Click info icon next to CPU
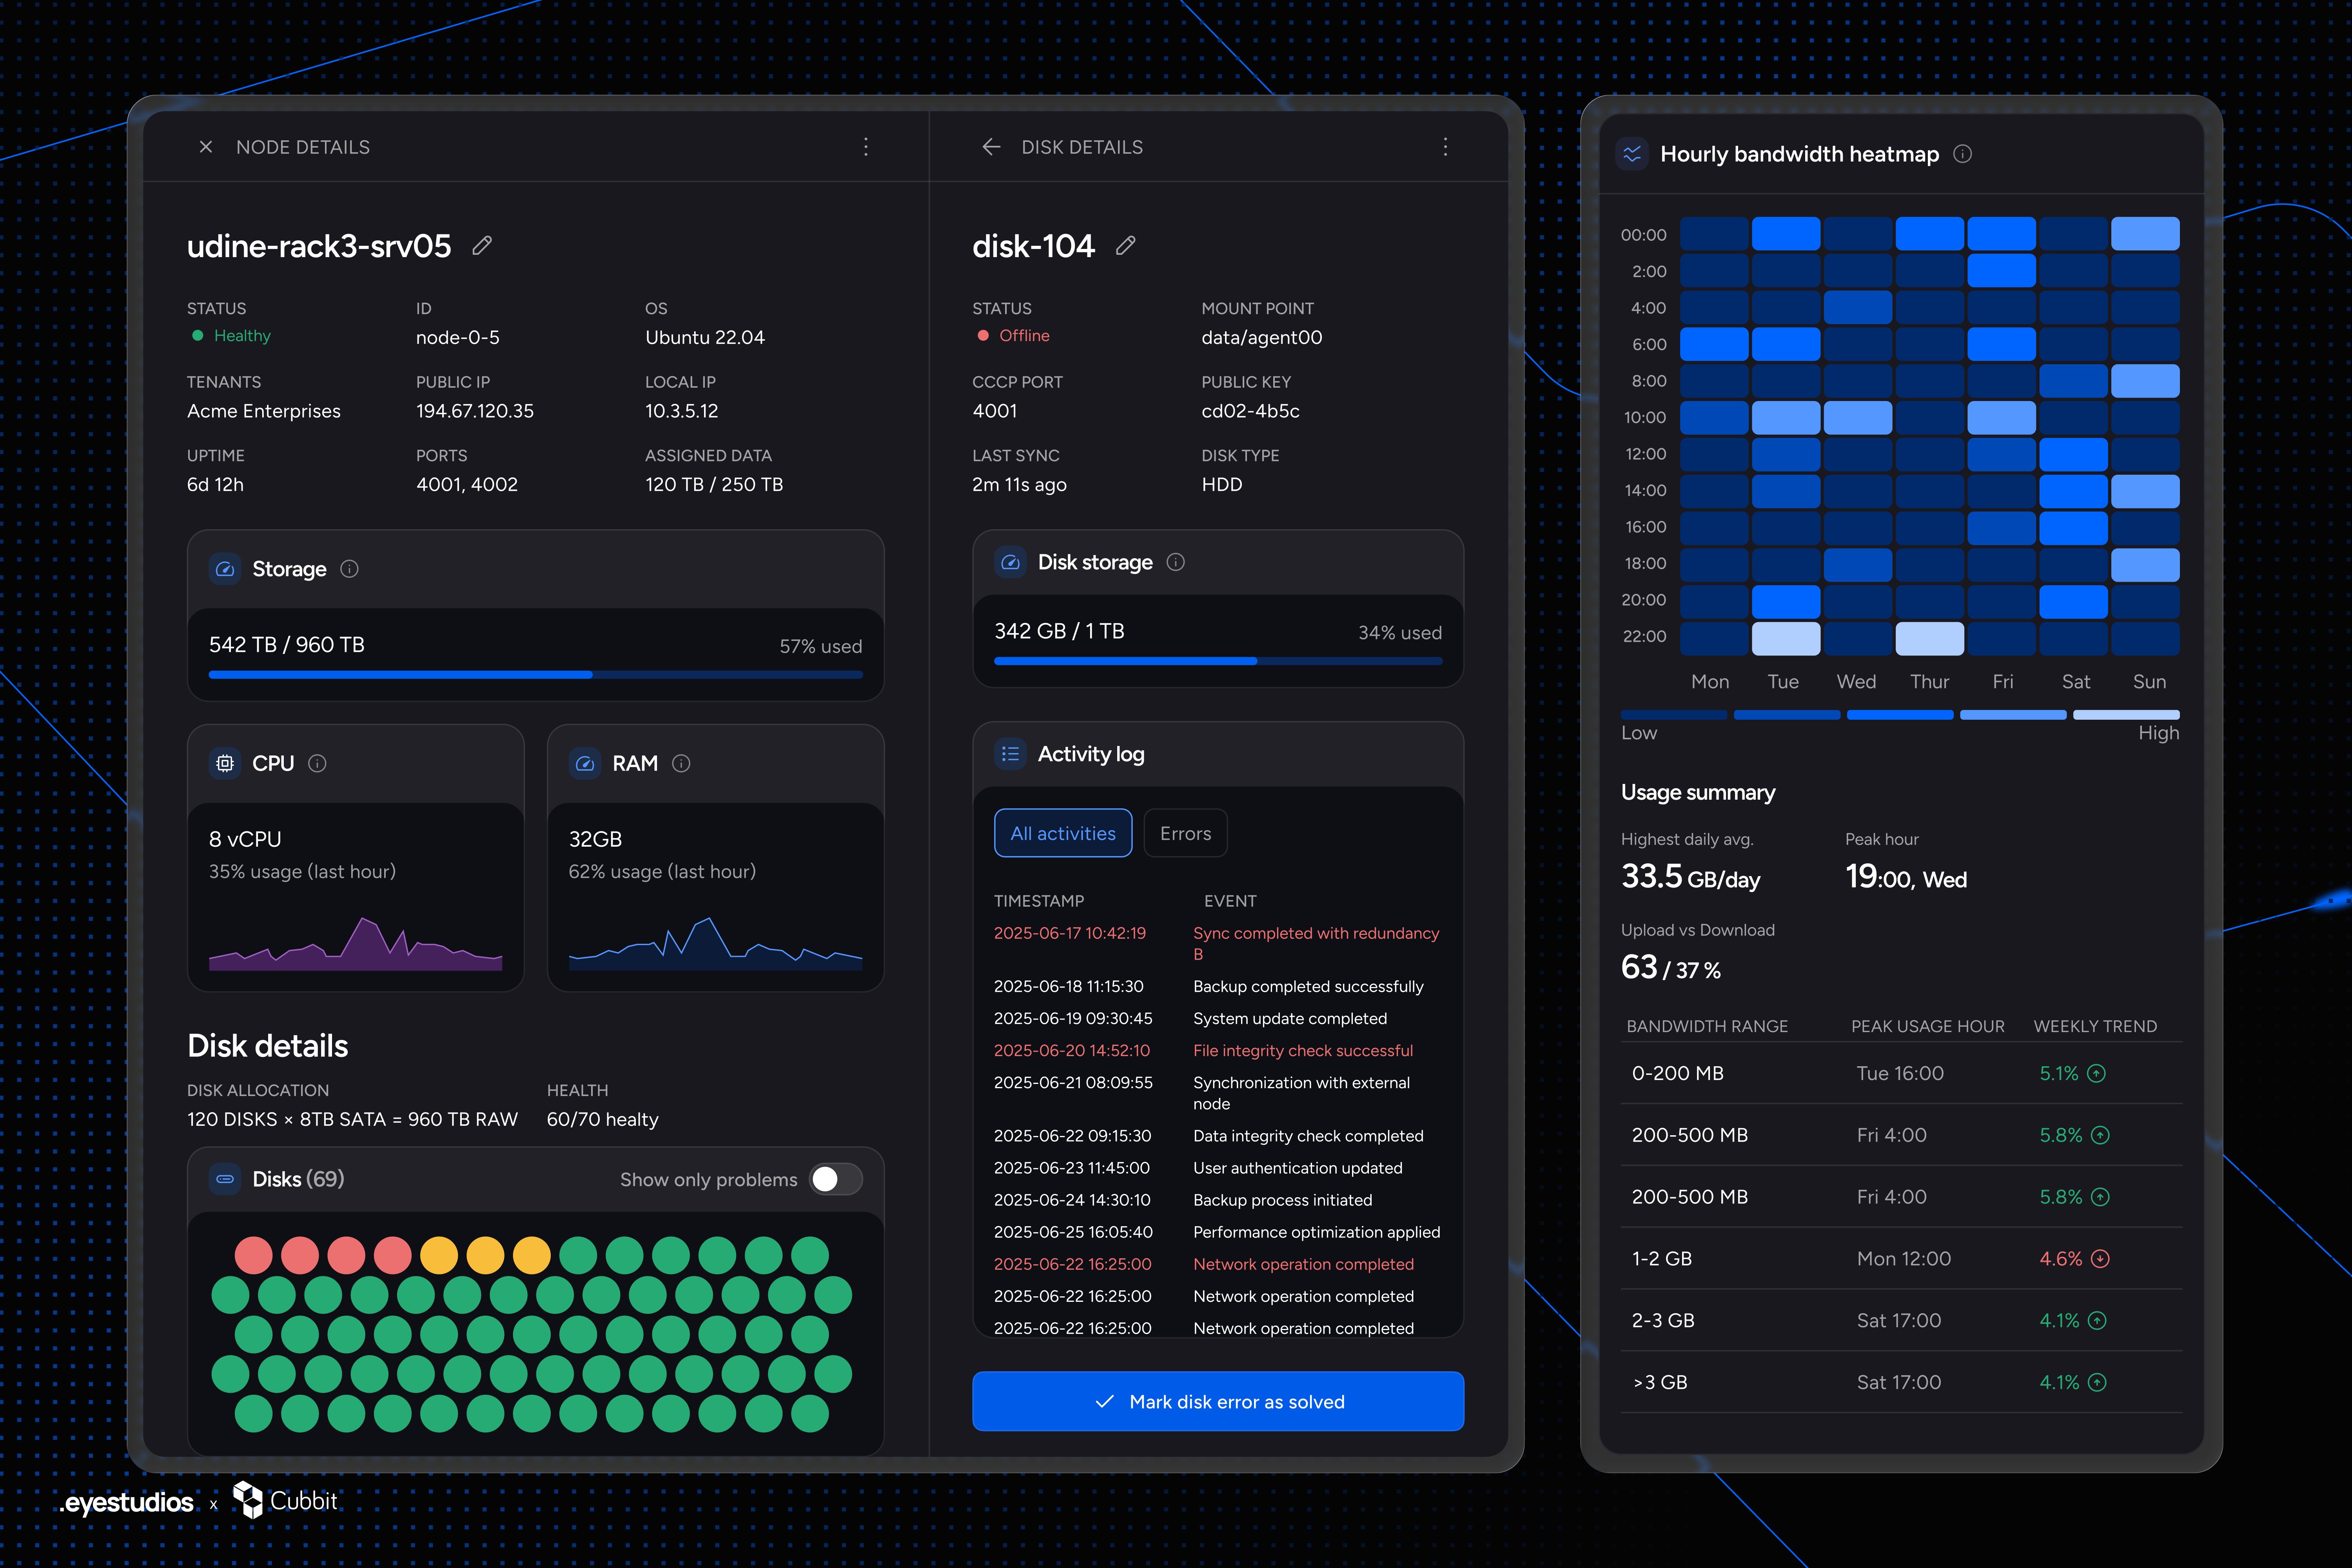Screen dimensions: 2352x1568 coord(317,764)
